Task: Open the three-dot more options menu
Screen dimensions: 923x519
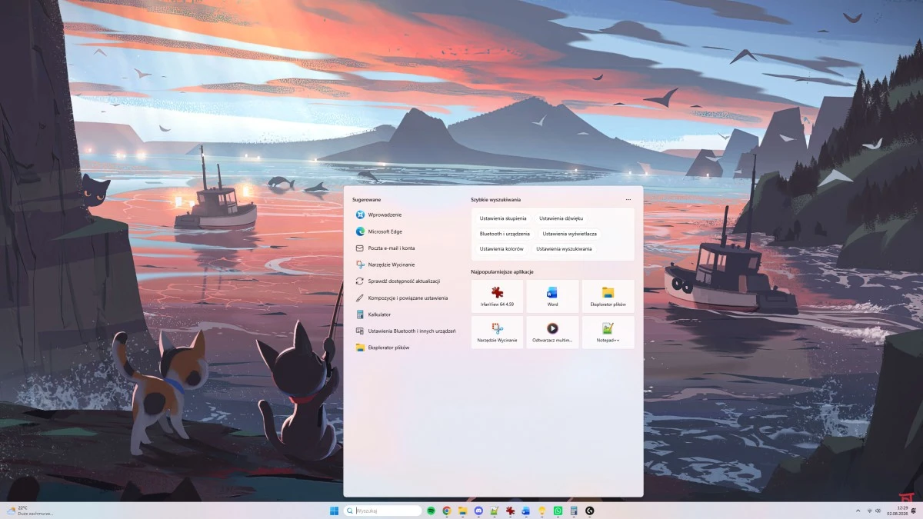Action: [x=628, y=199]
